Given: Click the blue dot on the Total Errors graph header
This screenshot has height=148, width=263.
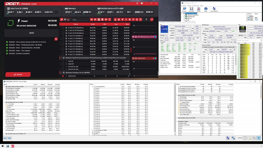Looking at the screenshot, I should pos(155,58).
